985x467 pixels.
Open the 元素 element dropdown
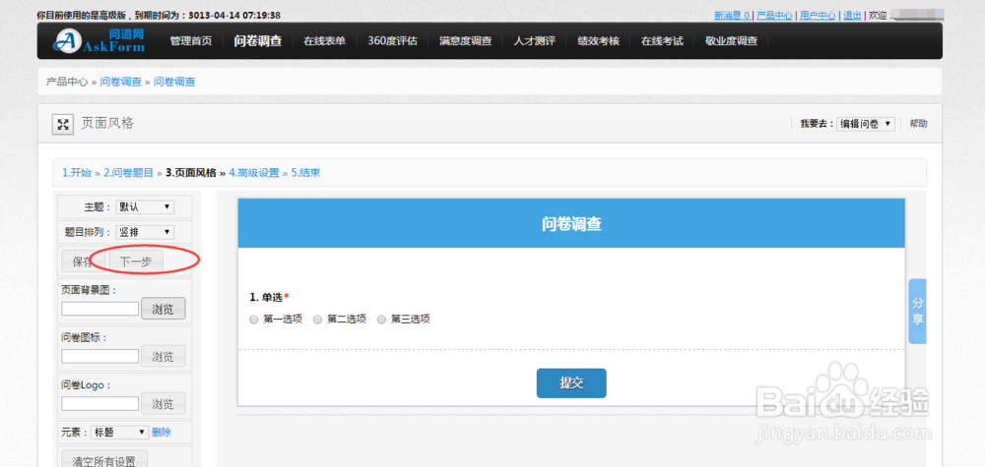[120, 433]
